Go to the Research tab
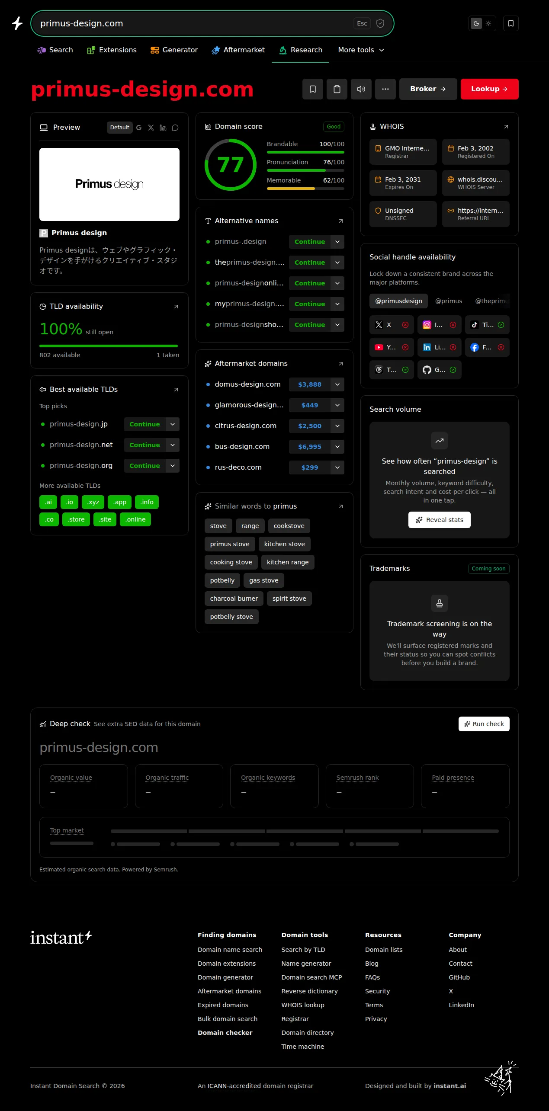The height and width of the screenshot is (1111, 549). (301, 50)
